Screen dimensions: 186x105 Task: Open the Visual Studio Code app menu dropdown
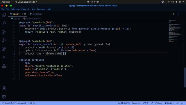26,2
